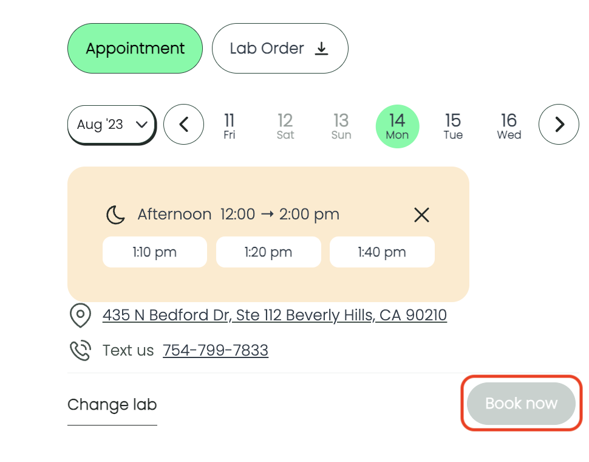Choose the 1:20 pm time slot

tap(268, 252)
